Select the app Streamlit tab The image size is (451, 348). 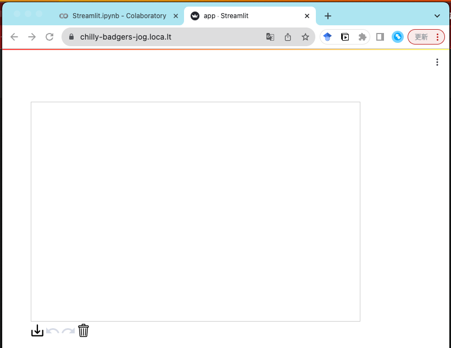(x=242, y=15)
